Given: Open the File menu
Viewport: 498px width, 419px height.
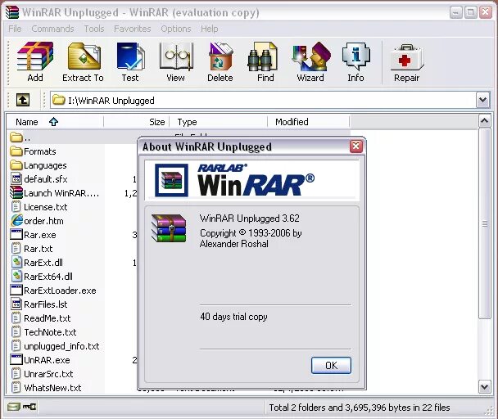Looking at the screenshot, I should 15,29.
